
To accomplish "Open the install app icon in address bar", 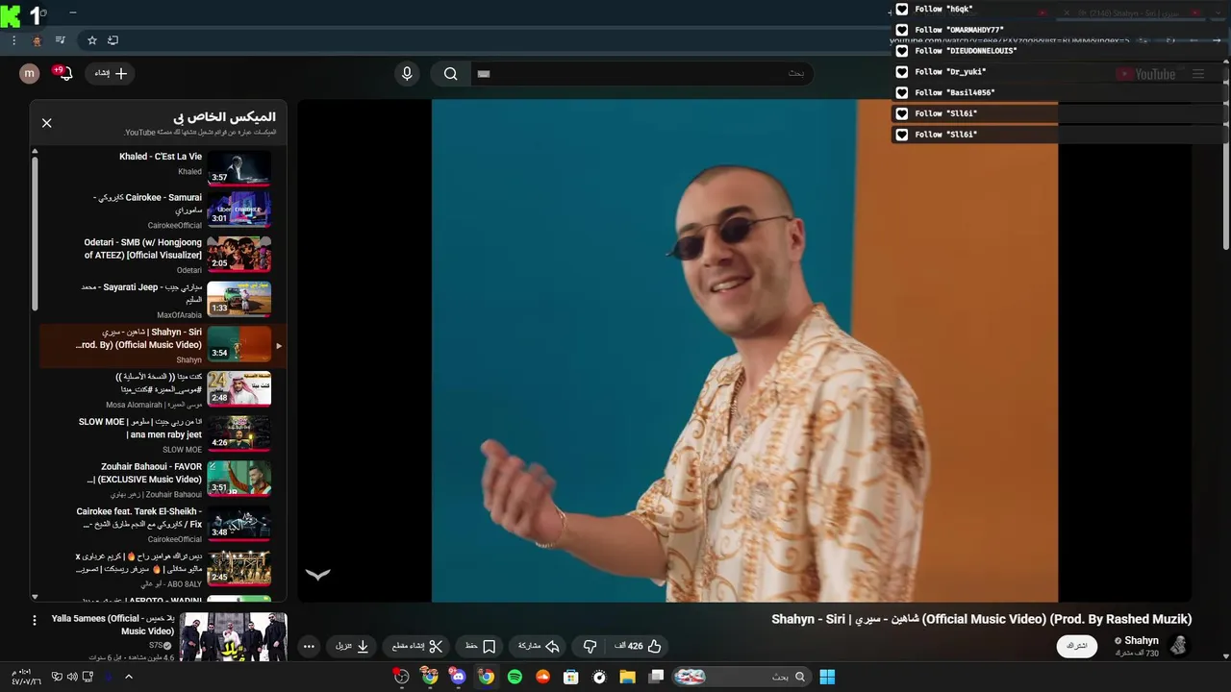I will [x=113, y=40].
